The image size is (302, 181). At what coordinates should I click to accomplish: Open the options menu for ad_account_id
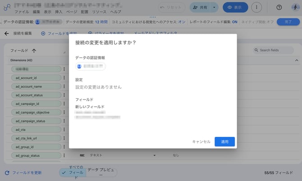tap(64, 78)
